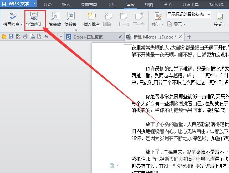Switch to the 开始 ribbon tab
The width and height of the screenshot is (229, 173).
(47, 5)
